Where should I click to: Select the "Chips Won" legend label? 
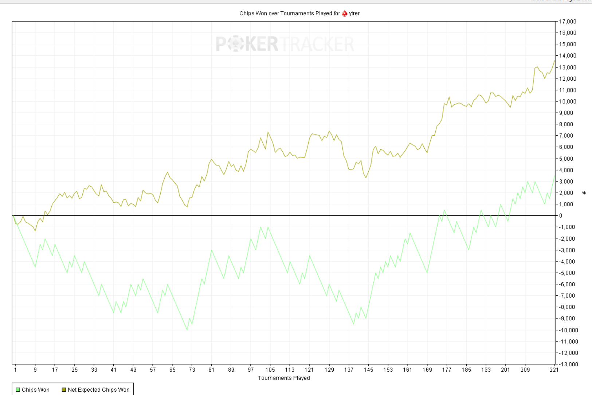coord(36,390)
